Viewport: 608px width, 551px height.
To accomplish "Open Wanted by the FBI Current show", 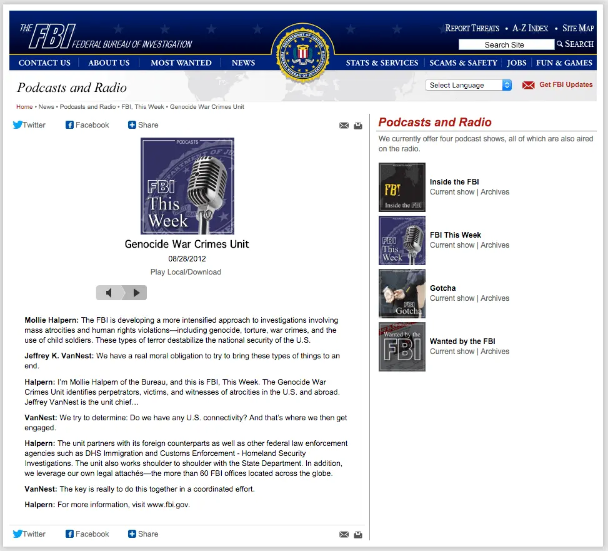I will (452, 351).
